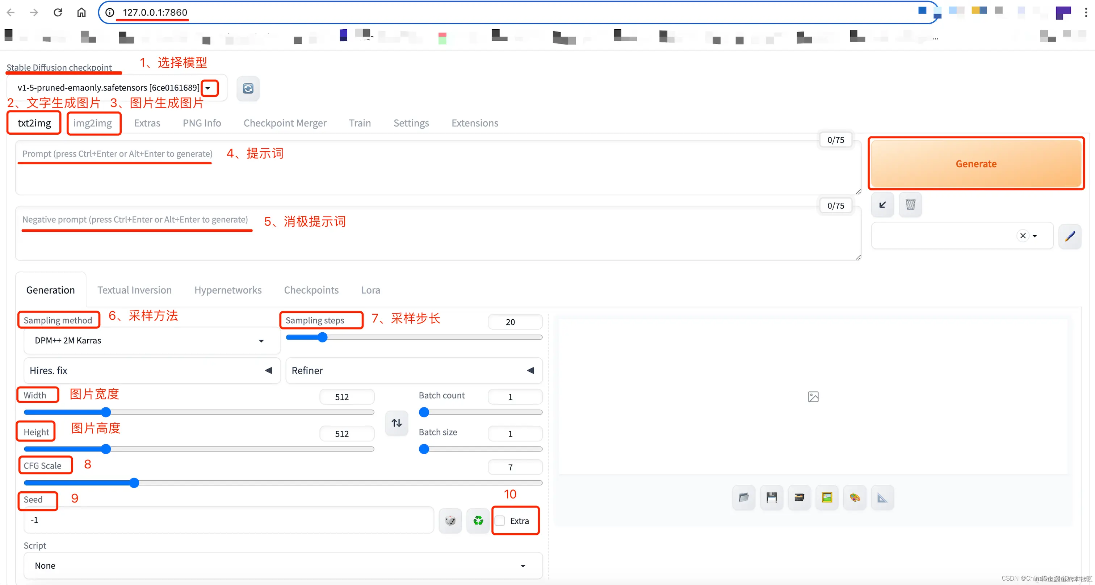Click the refresh checkpoint list icon
Screen dimensions: 1095x585
click(248, 88)
